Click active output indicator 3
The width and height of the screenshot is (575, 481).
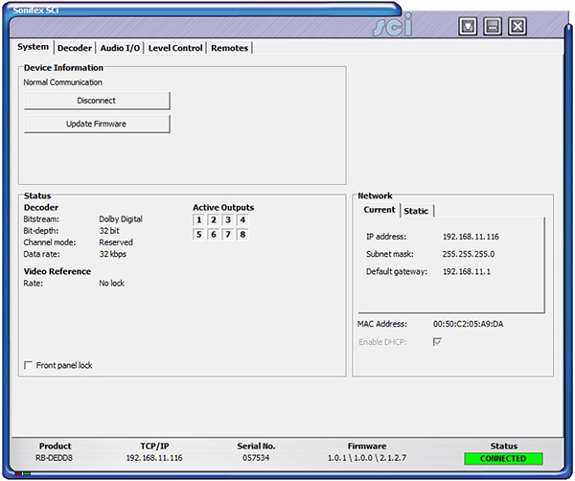(228, 220)
